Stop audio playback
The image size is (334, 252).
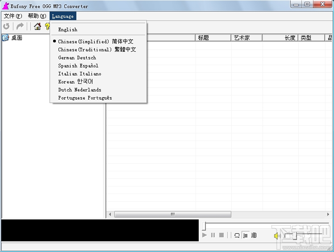tap(221, 235)
